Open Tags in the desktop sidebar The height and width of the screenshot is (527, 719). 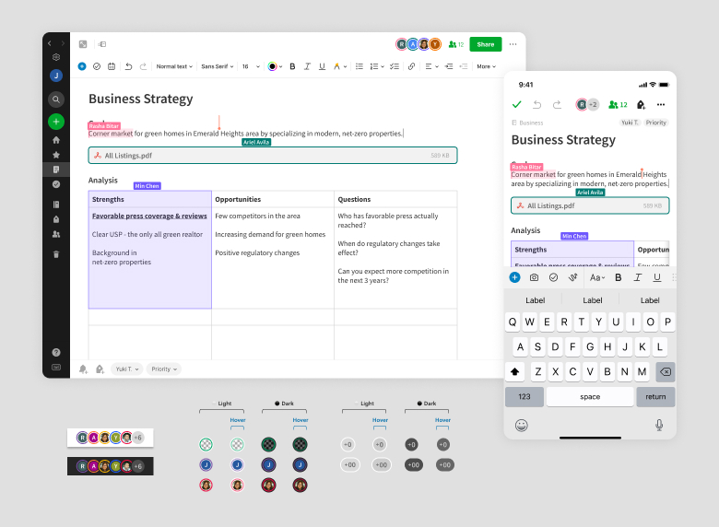tap(56, 219)
